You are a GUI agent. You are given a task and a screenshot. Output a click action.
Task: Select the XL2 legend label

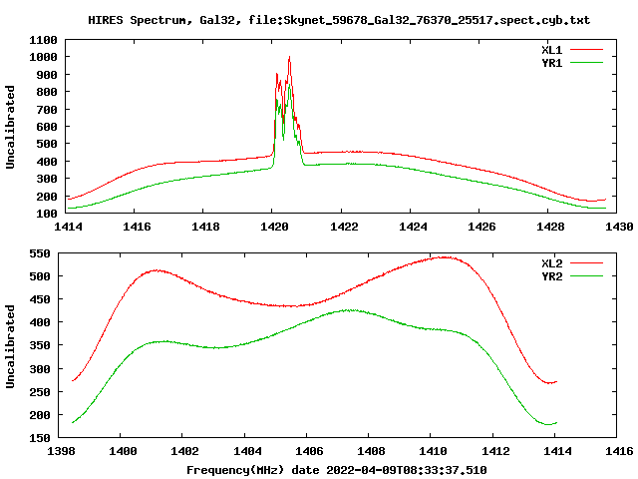coord(551,263)
